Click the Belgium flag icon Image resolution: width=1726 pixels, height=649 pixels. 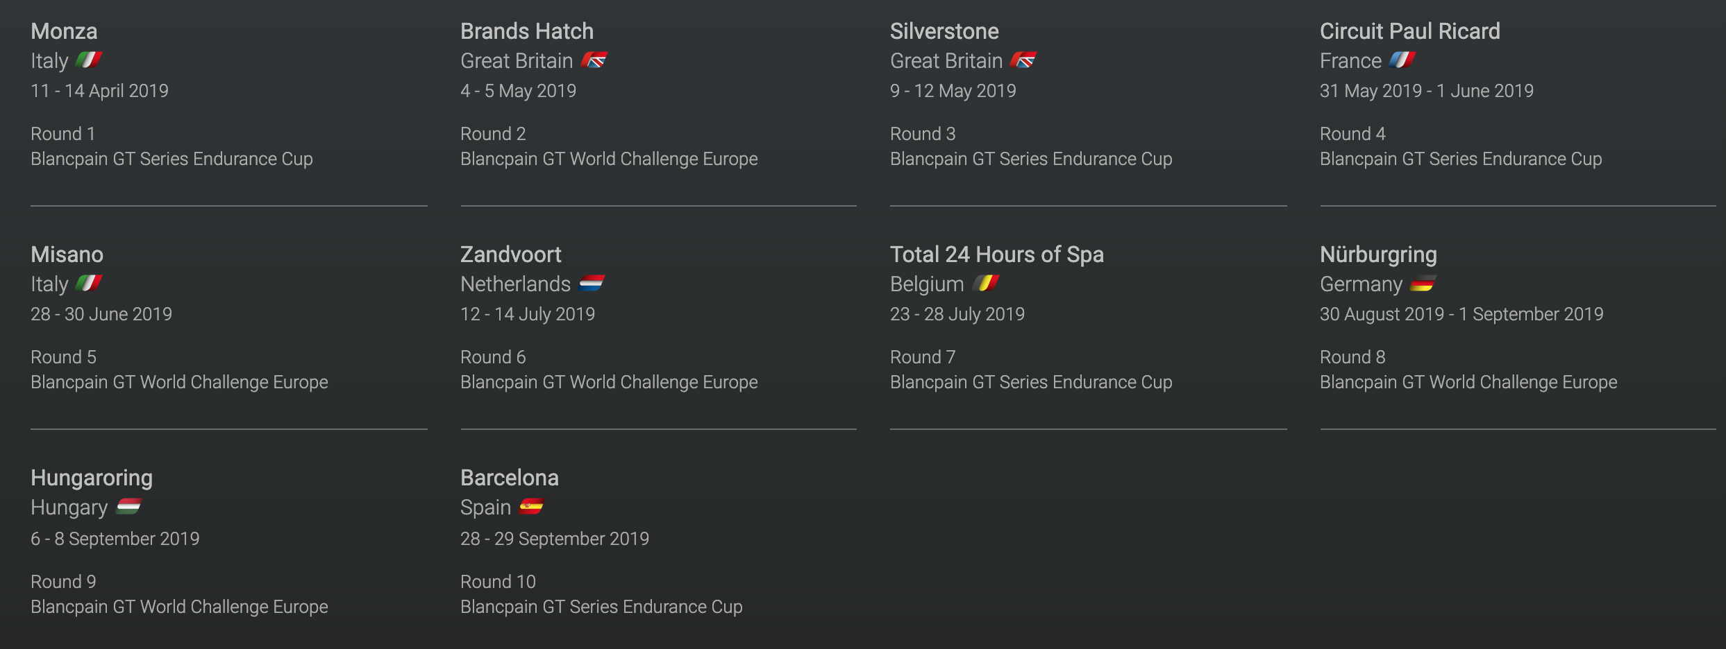coord(986,284)
